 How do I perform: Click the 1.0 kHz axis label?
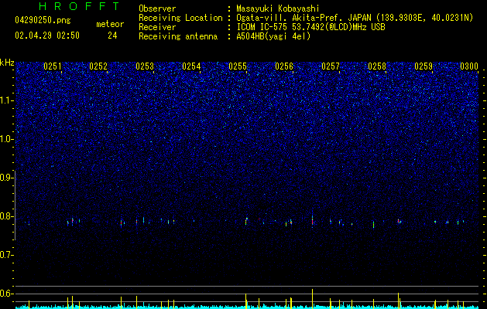tap(6, 139)
